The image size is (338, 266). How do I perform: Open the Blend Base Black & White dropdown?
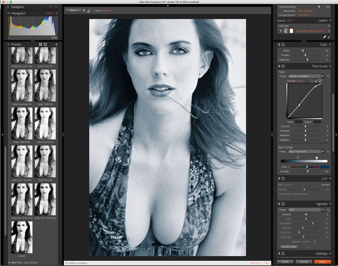(306, 11)
